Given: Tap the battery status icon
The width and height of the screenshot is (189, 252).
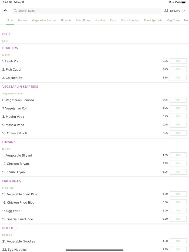Looking at the screenshot, I should click(184, 2).
